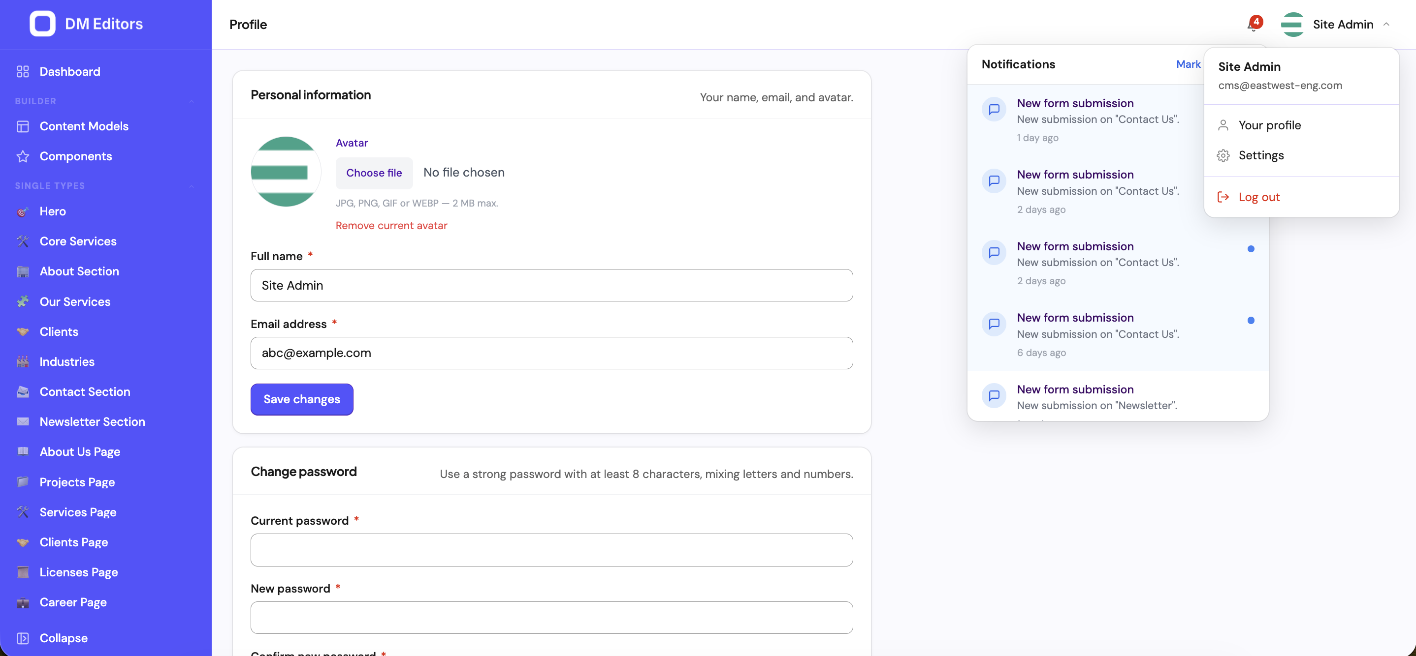Click the message icon of the Newsletter notification
This screenshot has height=656, width=1416.
click(x=994, y=395)
